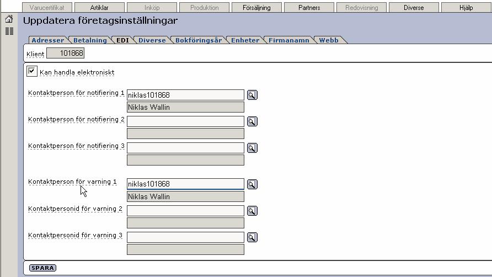Switch to the Betalning tab
This screenshot has width=492, height=277.
90,40
